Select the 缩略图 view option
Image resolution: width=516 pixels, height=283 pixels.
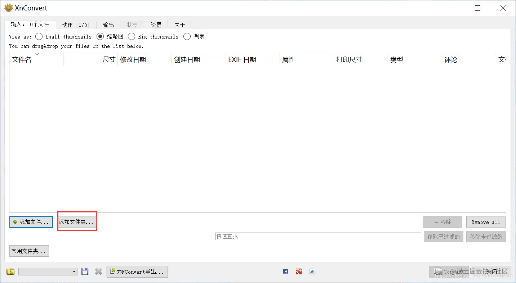110,36
